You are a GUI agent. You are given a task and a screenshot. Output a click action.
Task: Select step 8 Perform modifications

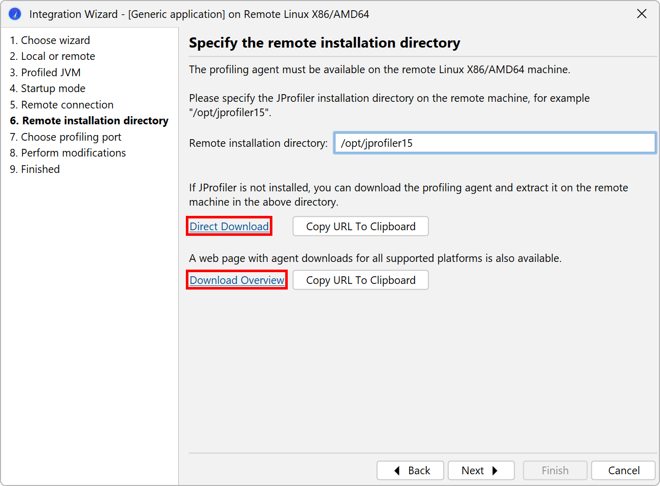tap(68, 153)
